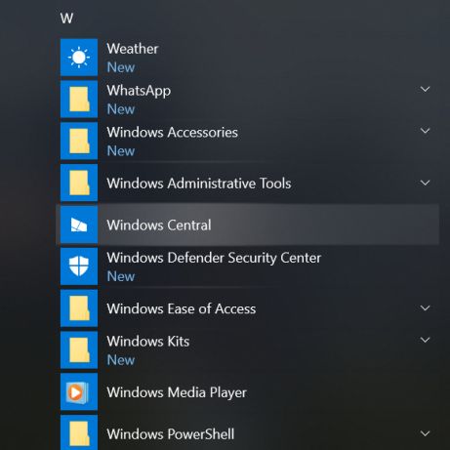Expand the Windows PowerShell chevron

tap(425, 433)
